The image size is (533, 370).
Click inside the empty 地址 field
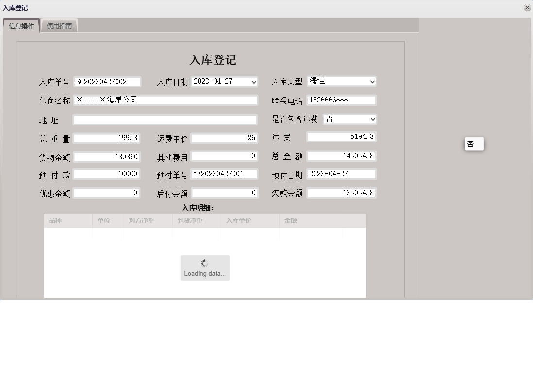coord(165,119)
